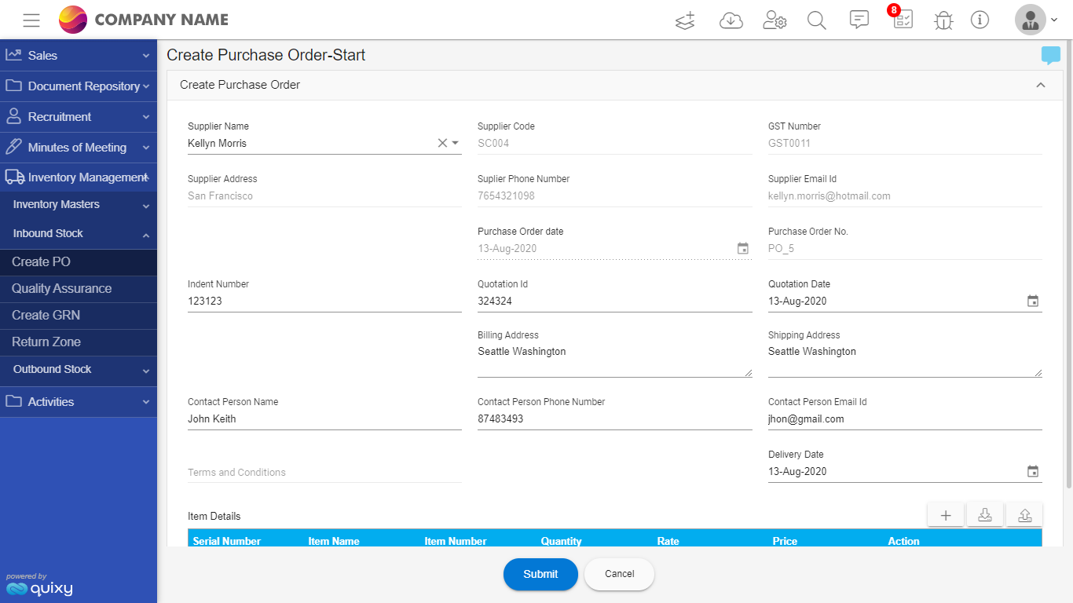Expand the Recruitment menu
The image size is (1073, 603).
coord(79,116)
